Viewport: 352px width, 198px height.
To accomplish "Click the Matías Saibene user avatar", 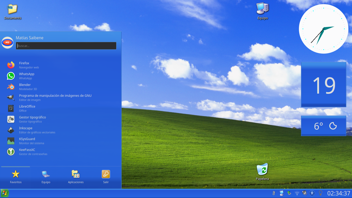I will pyautogui.click(x=7, y=43).
